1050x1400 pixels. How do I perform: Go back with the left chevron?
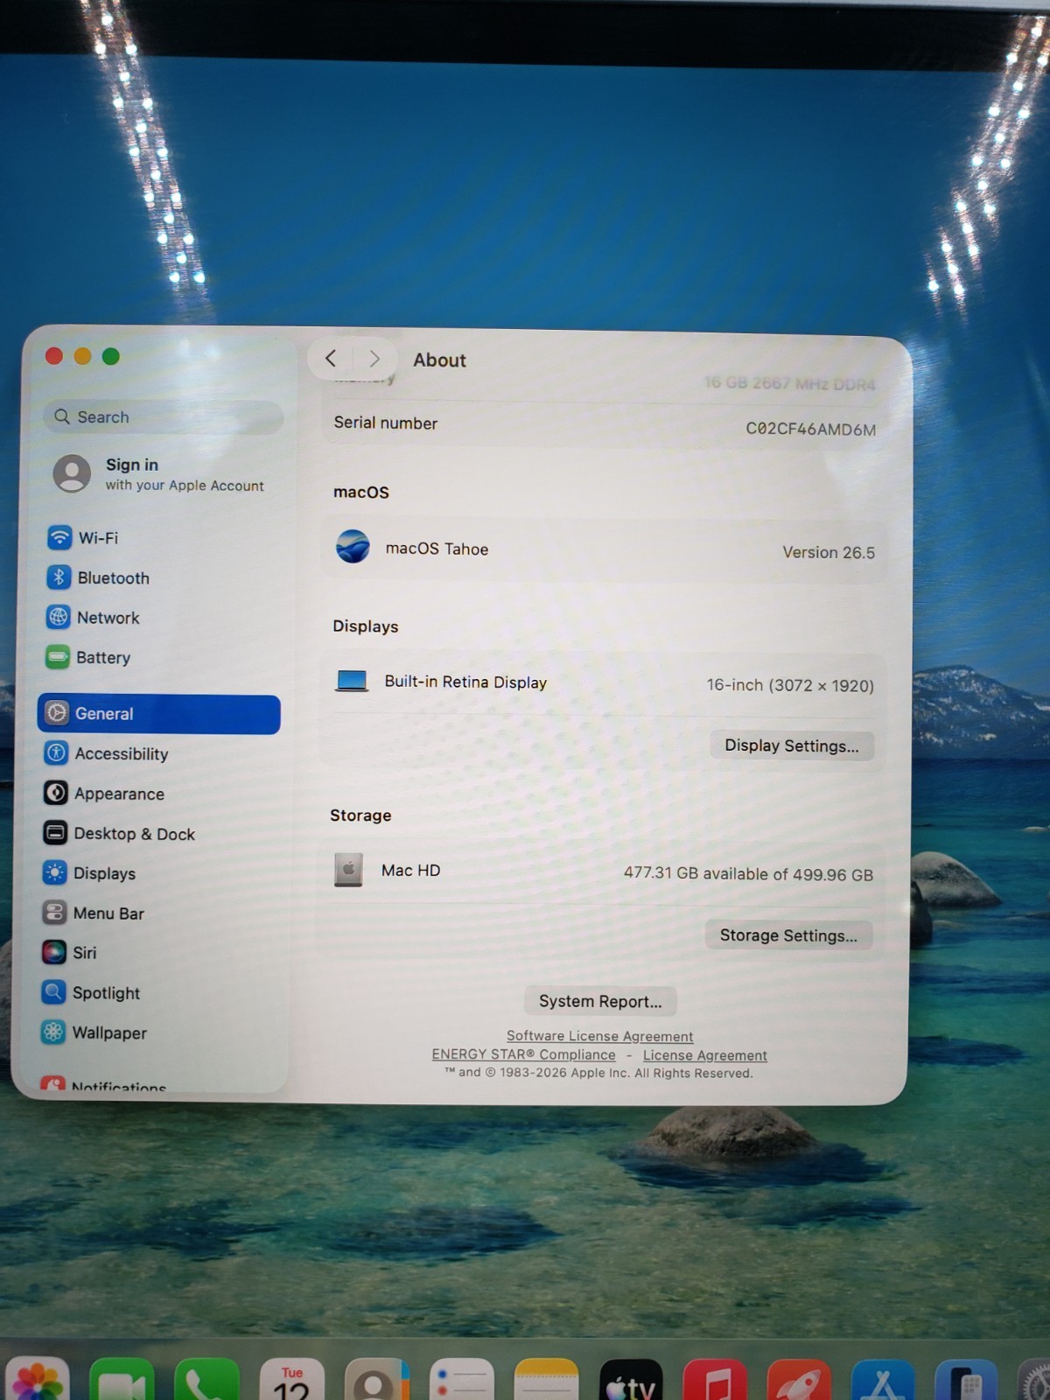(331, 359)
